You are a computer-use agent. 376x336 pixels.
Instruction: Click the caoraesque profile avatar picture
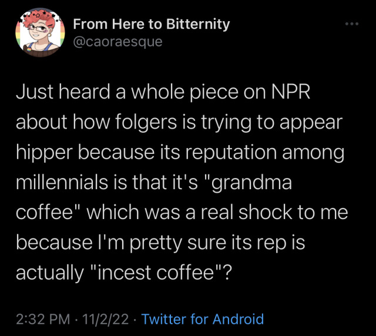pos(38,33)
